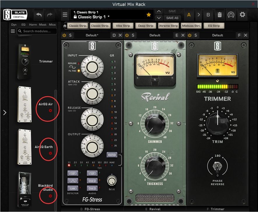Copy setting A to B with arrow
This screenshot has width=258, height=212.
coord(199,15)
